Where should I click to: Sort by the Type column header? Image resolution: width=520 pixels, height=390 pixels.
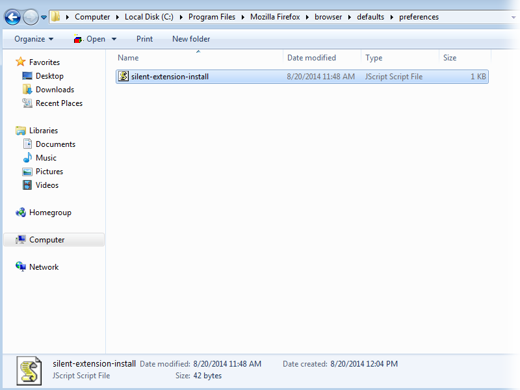point(374,58)
